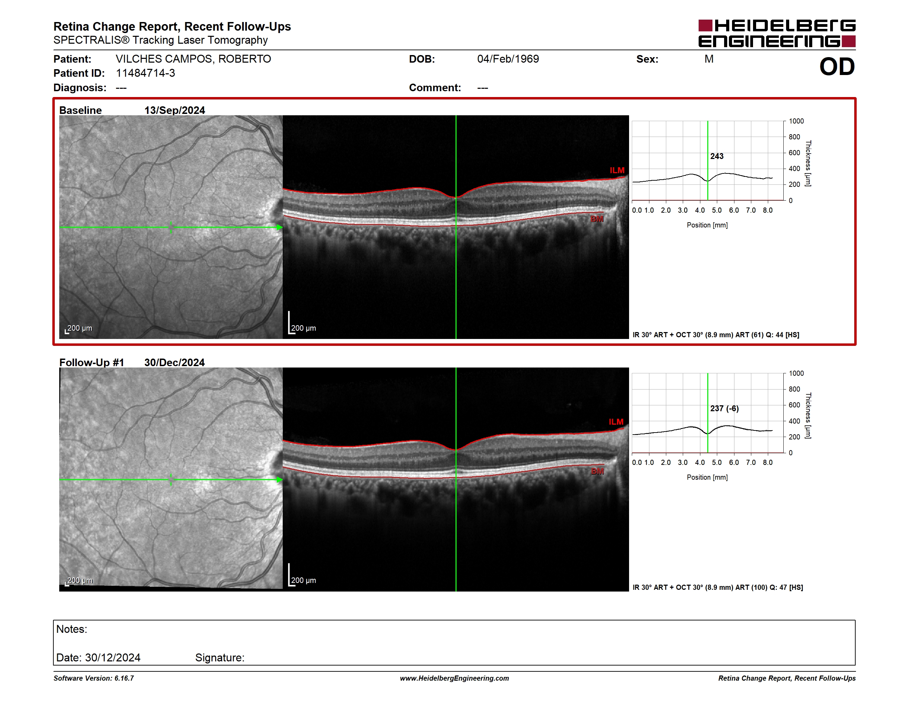Image resolution: width=909 pixels, height=702 pixels.
Task: Click the Baseline heading label
Action: pos(80,110)
